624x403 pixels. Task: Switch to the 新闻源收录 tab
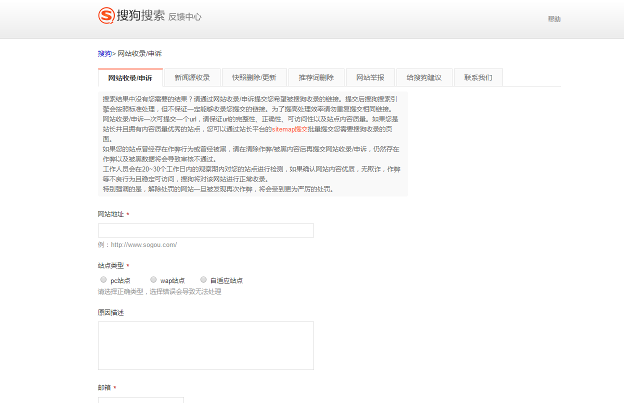[192, 77]
